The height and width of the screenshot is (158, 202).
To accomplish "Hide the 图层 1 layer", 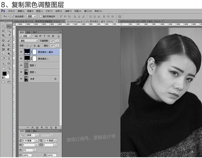I will [x=21, y=72].
